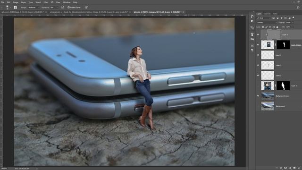
Task: Click the lock transparent pixels icon
Action: [263, 27]
